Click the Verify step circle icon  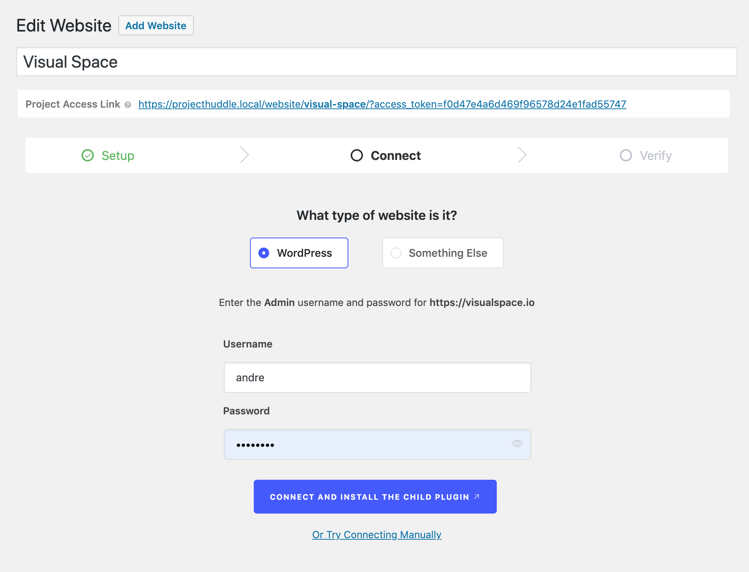(x=626, y=155)
